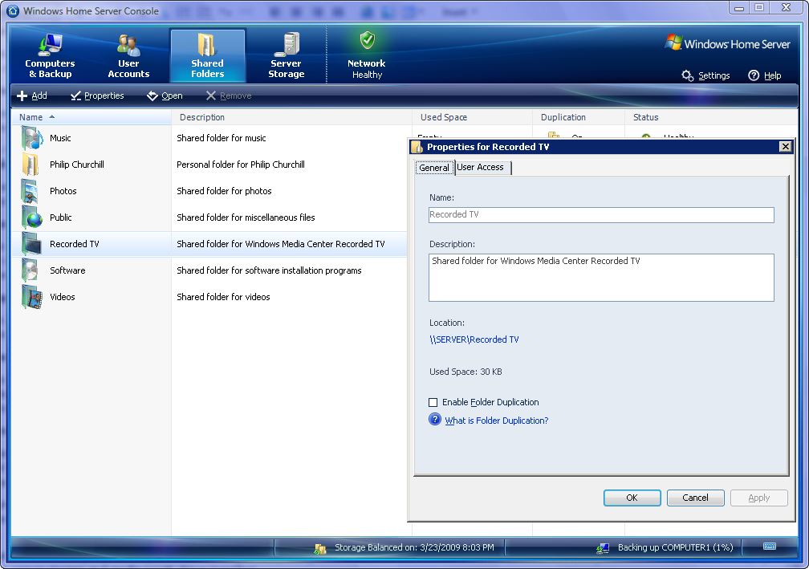Select the Photos folder icon
Image resolution: width=809 pixels, height=569 pixels.
pyautogui.click(x=30, y=191)
